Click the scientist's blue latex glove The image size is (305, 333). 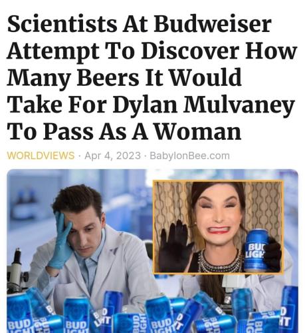pos(60,238)
